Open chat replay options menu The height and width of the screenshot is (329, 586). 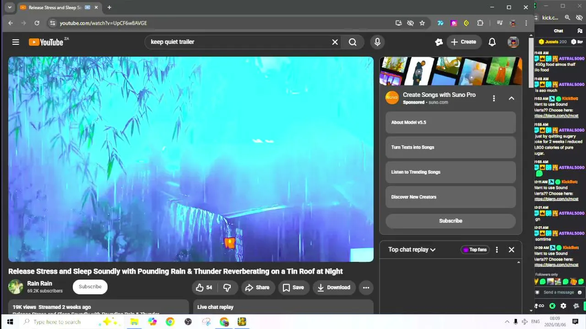[497, 250]
